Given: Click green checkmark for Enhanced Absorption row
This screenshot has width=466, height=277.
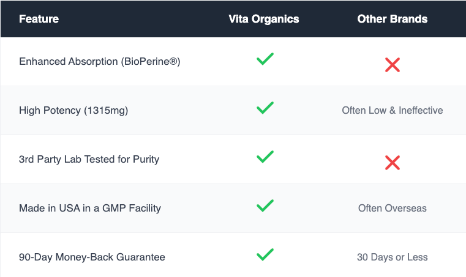Looking at the screenshot, I should [x=265, y=59].
